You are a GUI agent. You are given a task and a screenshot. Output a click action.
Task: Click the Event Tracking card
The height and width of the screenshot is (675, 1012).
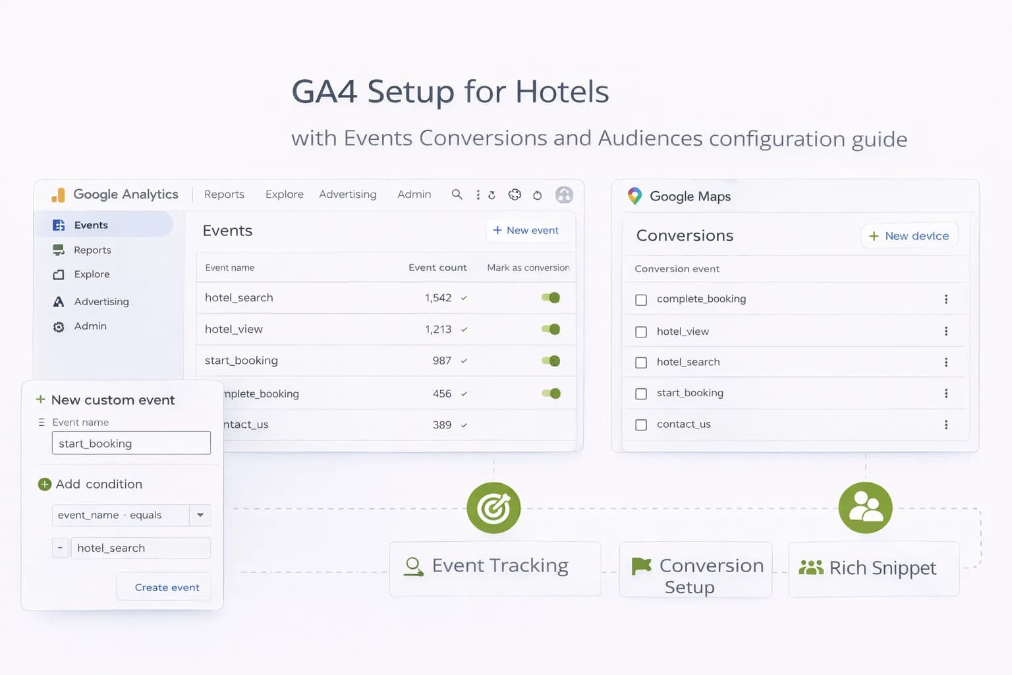point(495,569)
